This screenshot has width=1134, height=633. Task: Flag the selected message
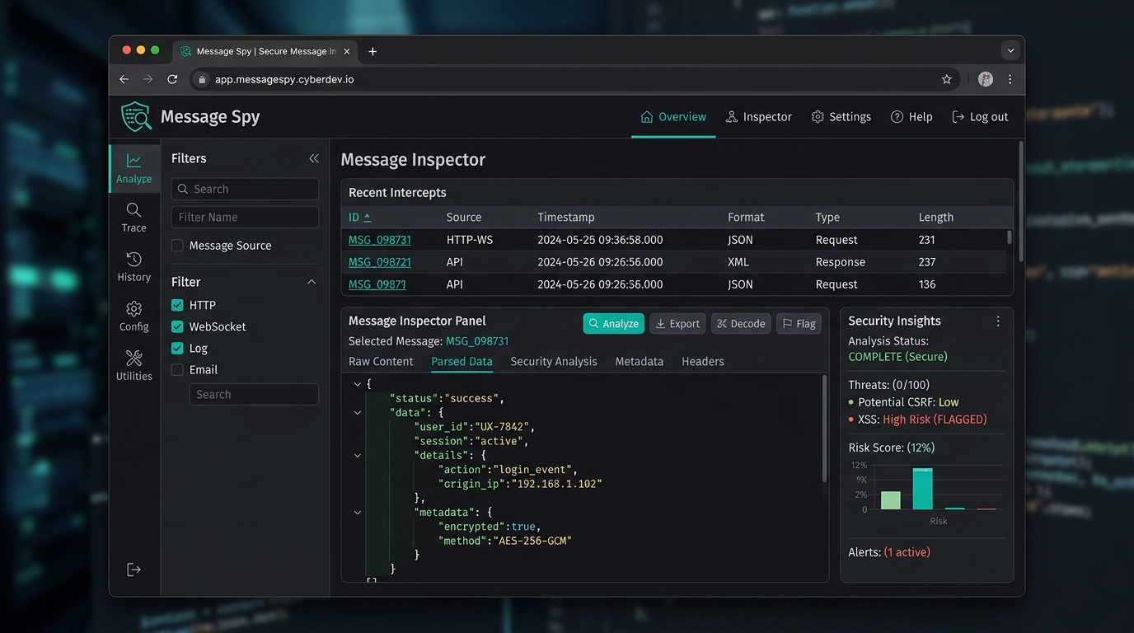click(799, 323)
